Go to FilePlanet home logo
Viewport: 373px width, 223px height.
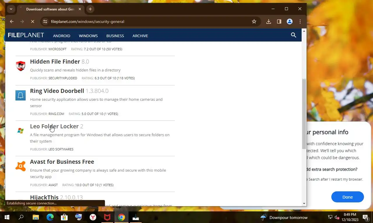pos(26,35)
